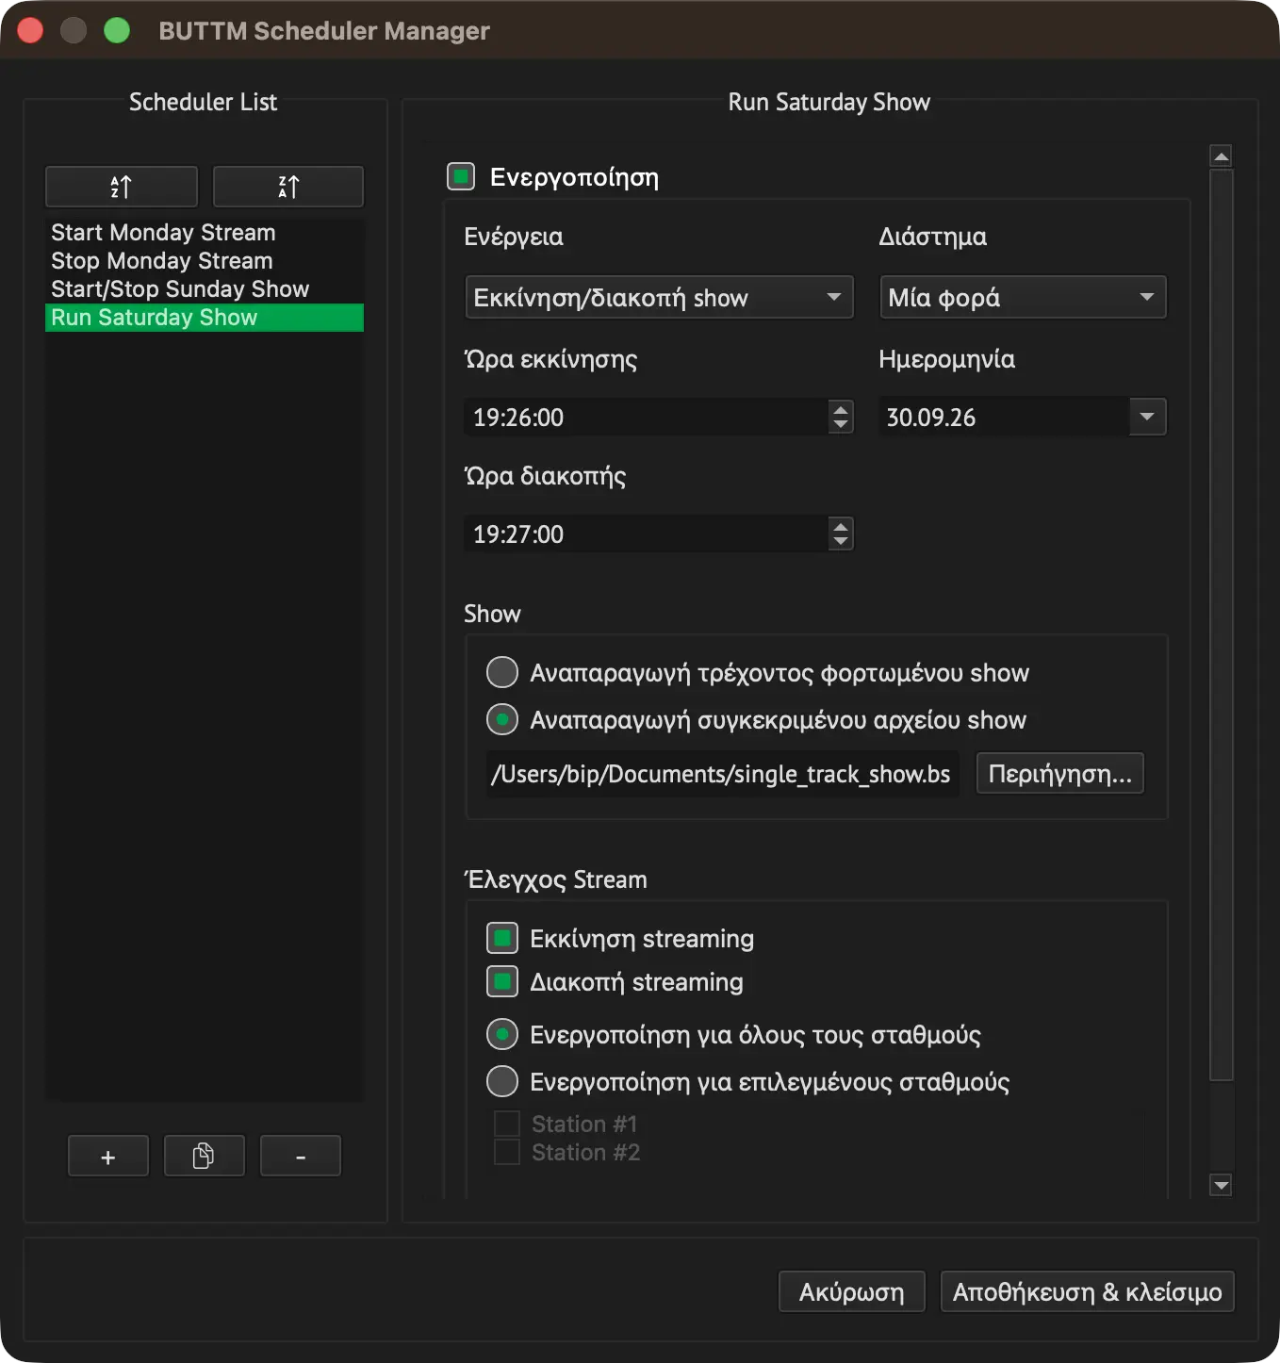Close the BUTTM Scheduler Manager window
This screenshot has height=1363, width=1280.
pos(31,30)
